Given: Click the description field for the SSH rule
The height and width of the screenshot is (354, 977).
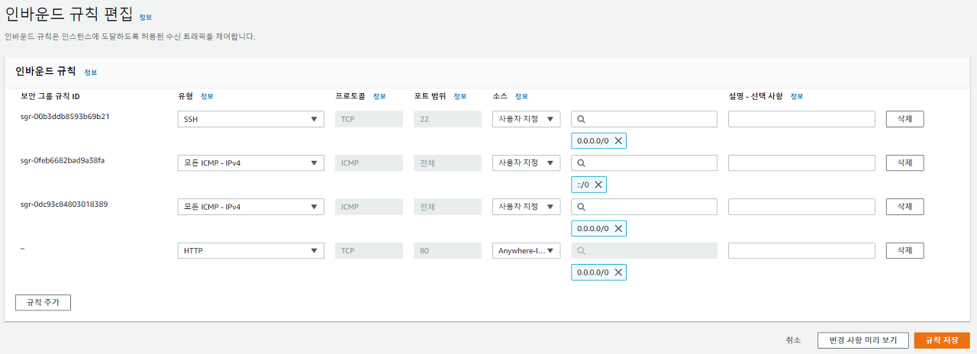Looking at the screenshot, I should click(x=801, y=119).
